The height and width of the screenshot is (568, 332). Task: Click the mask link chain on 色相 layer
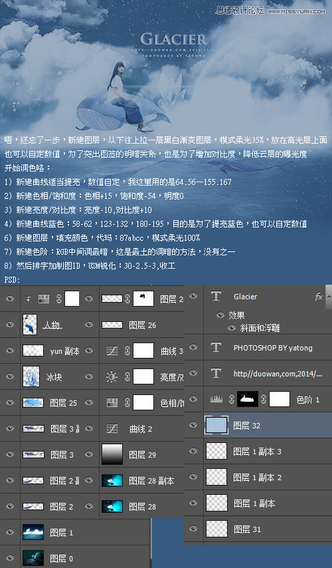pos(127,403)
